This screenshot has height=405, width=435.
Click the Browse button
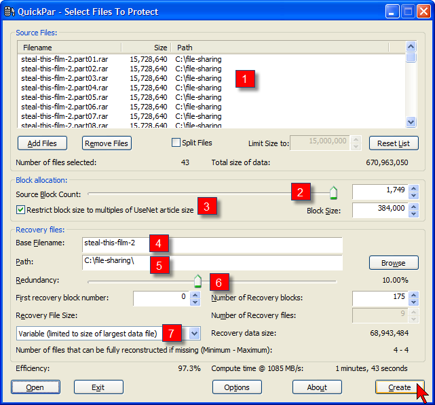(x=394, y=263)
